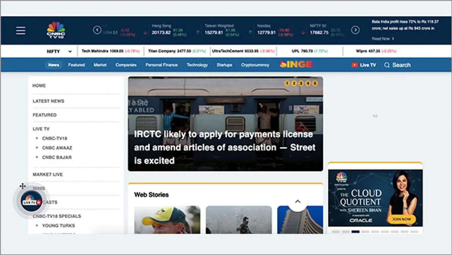
Task: Click Taiwan Weighted 15279.81 index
Action: pyautogui.click(x=221, y=30)
